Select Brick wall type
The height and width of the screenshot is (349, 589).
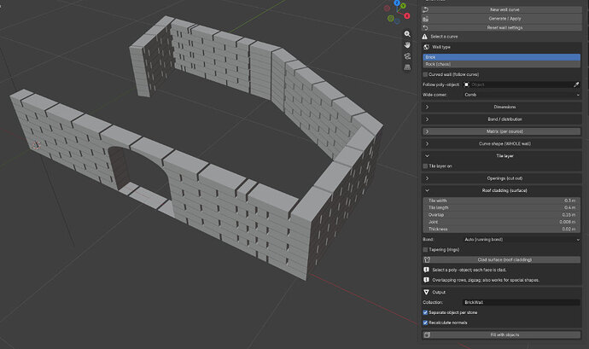[x=501, y=57]
